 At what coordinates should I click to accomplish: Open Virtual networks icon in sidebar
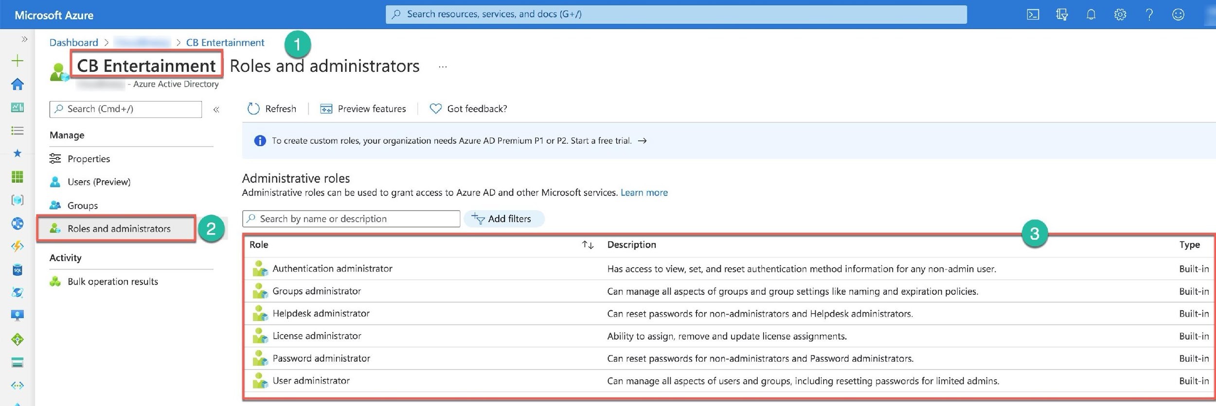coord(18,386)
